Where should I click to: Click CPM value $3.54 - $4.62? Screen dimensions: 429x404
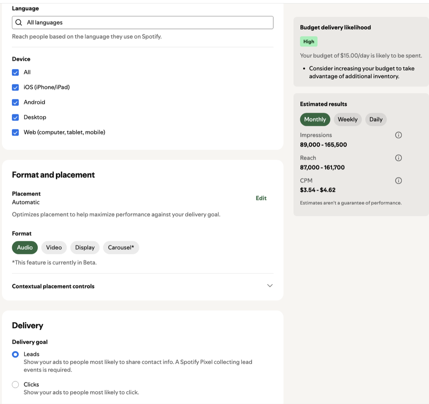(317, 190)
